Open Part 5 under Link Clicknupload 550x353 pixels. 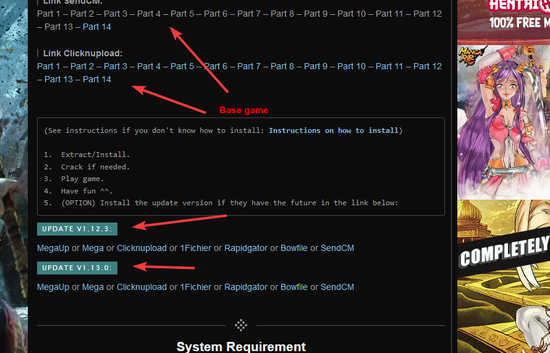(x=182, y=66)
